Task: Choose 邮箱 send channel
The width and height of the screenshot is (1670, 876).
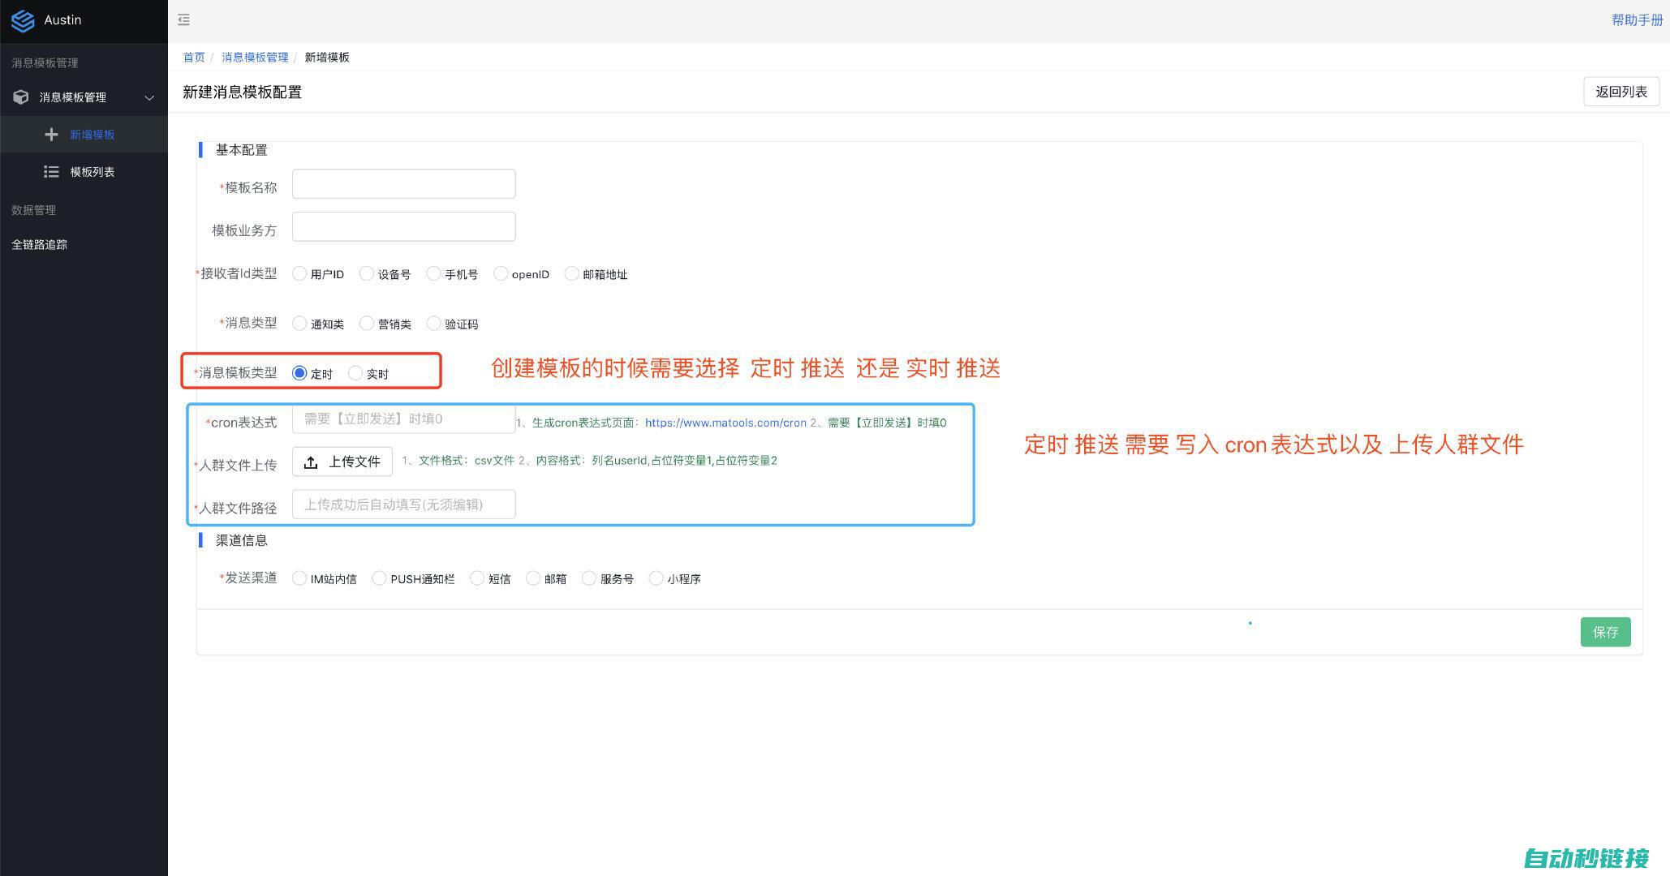Action: pyautogui.click(x=533, y=578)
